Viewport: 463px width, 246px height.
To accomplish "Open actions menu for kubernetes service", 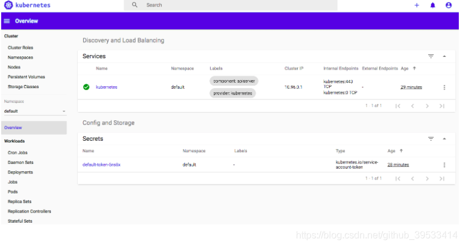I will click(444, 87).
